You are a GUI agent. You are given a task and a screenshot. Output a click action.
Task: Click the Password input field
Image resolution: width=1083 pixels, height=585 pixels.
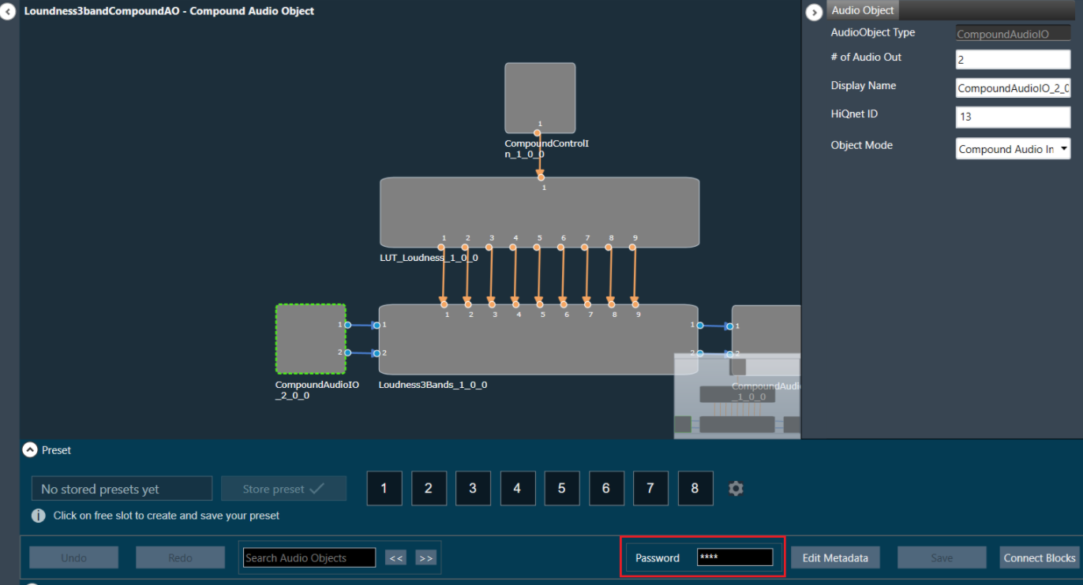(735, 557)
